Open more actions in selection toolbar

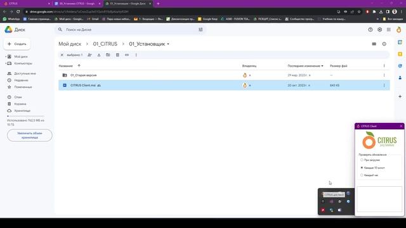coord(136,55)
